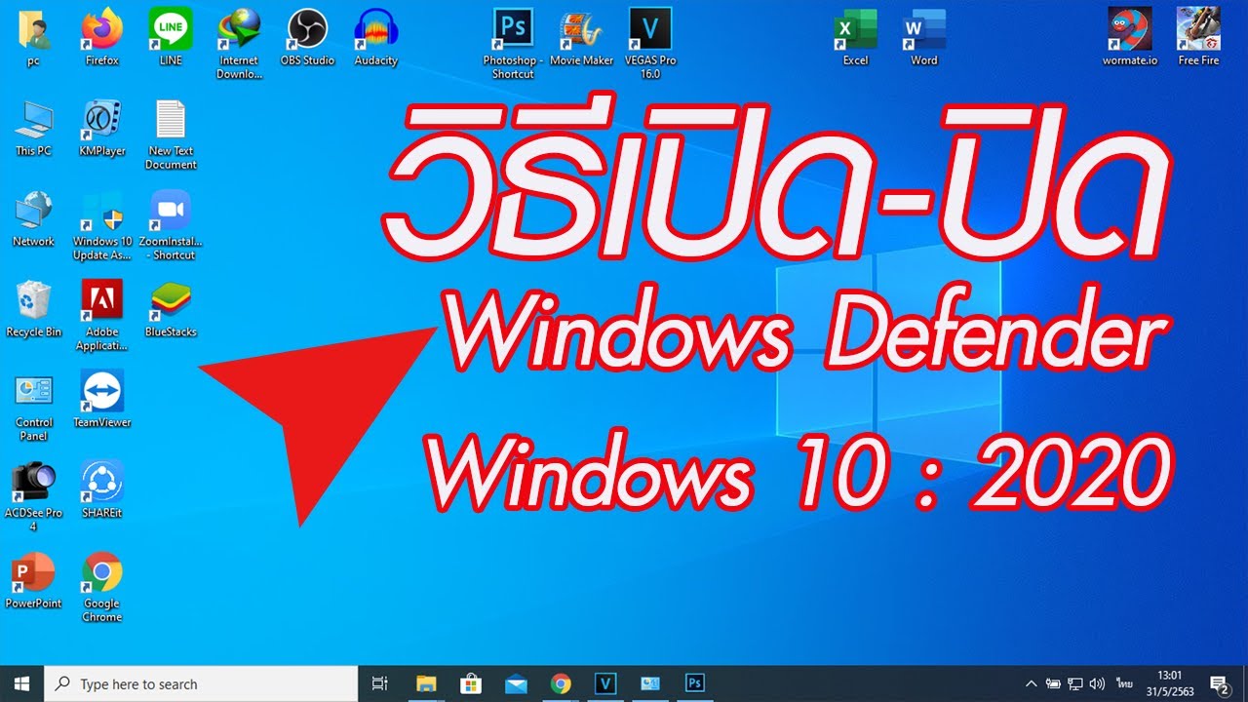Open the Mail app on taskbar
Viewport: 1248px width, 702px height.
tap(516, 683)
